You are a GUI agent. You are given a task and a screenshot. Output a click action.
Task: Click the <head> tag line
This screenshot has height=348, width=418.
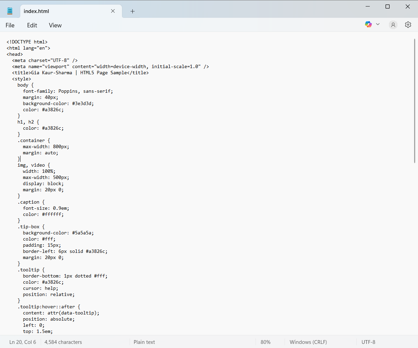click(15, 54)
